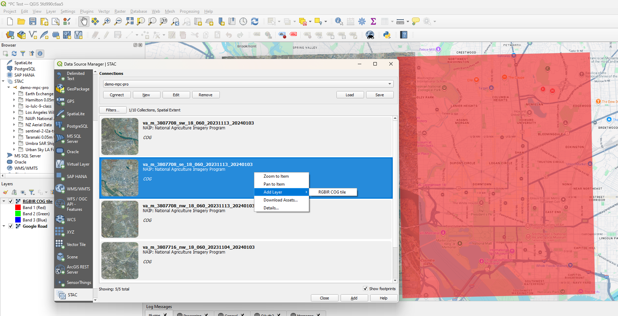Hide the Google Road layer
Image resolution: width=618 pixels, height=316 pixels.
point(11,226)
